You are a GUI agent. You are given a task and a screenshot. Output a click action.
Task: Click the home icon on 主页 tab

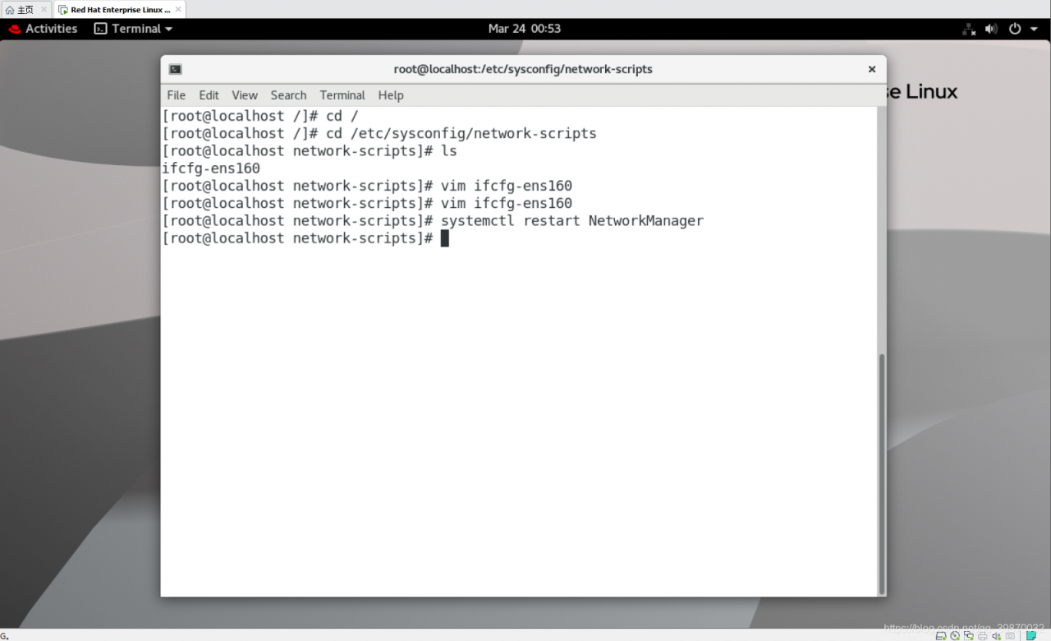tap(10, 10)
